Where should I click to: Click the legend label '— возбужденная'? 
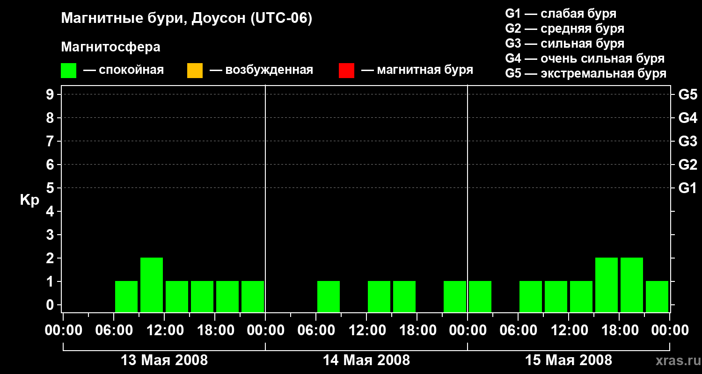tap(261, 70)
